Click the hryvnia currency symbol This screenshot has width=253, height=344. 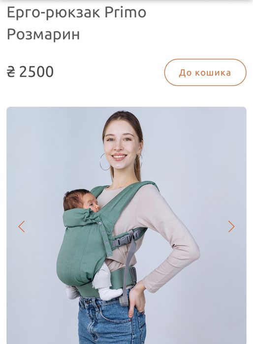pyautogui.click(x=11, y=72)
